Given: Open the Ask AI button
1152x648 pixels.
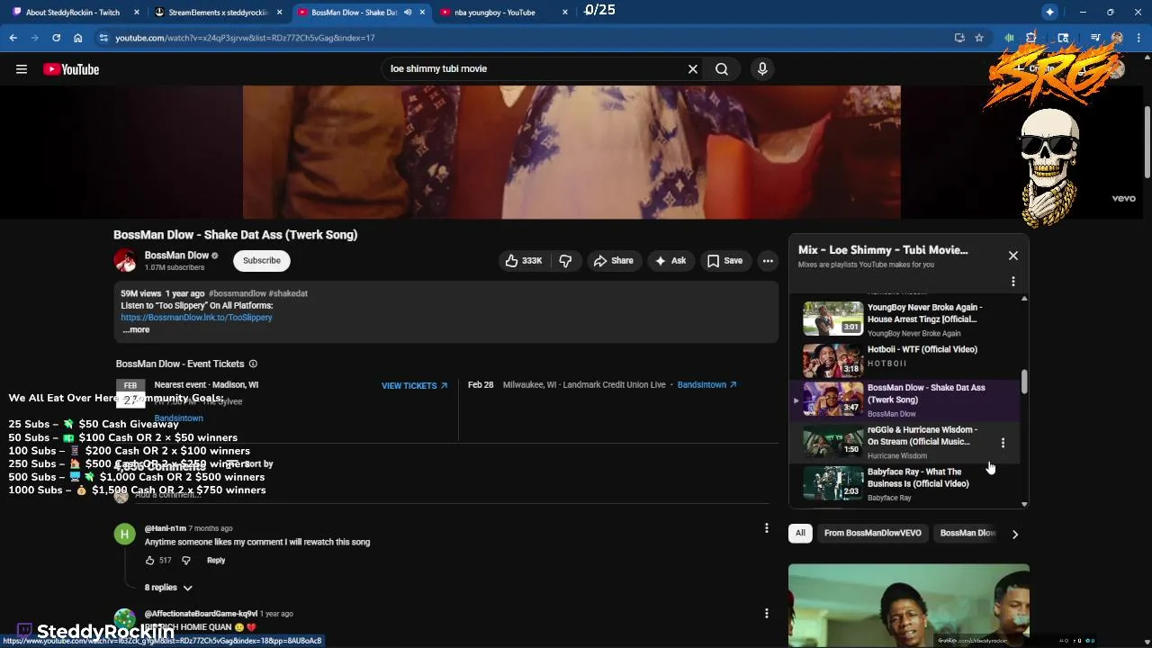Looking at the screenshot, I should [x=670, y=261].
